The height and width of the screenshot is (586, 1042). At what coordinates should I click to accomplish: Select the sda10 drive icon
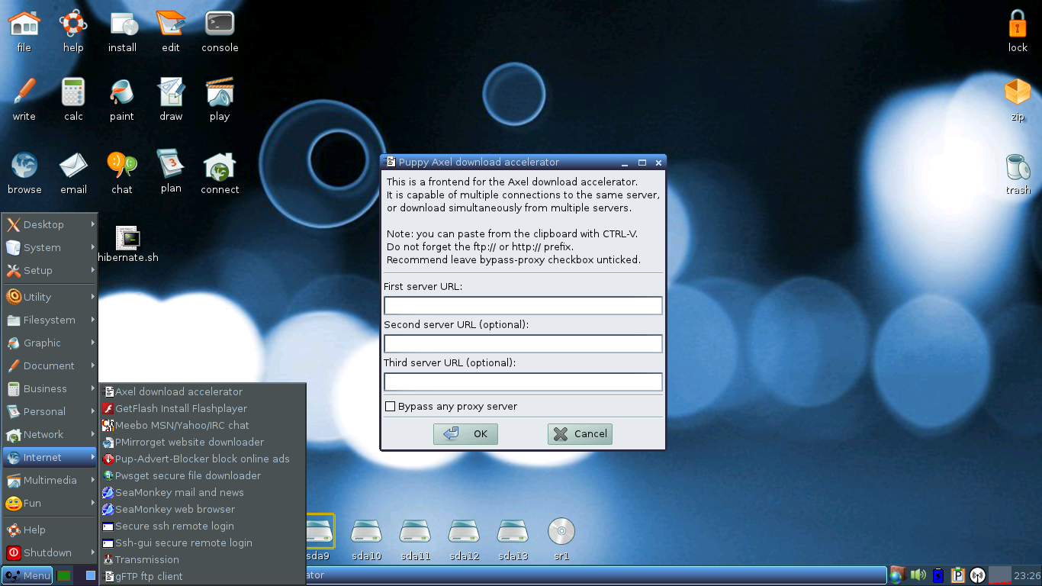[x=366, y=532]
